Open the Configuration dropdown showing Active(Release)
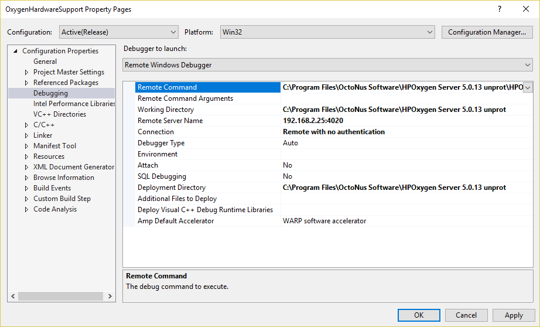540x327 pixels. [118, 32]
